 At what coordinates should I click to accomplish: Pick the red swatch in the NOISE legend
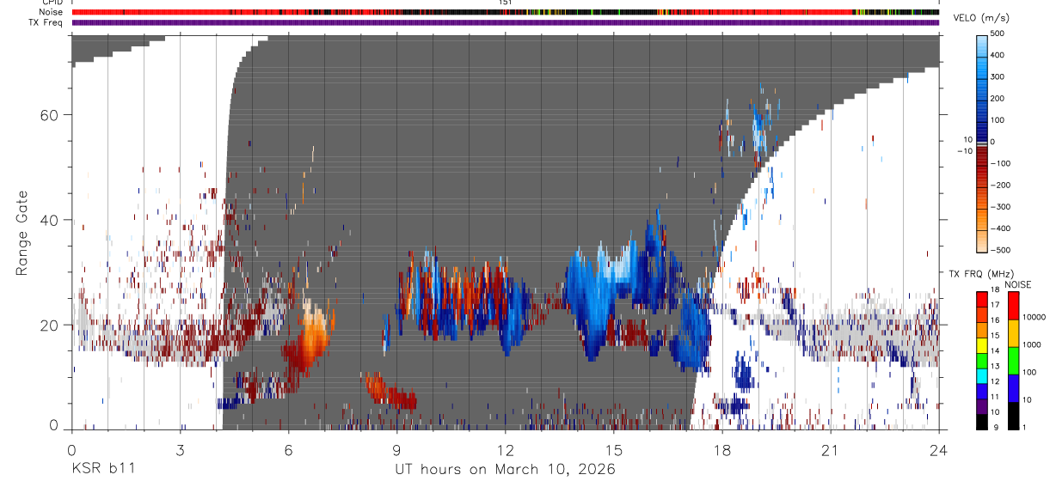click(x=1012, y=306)
